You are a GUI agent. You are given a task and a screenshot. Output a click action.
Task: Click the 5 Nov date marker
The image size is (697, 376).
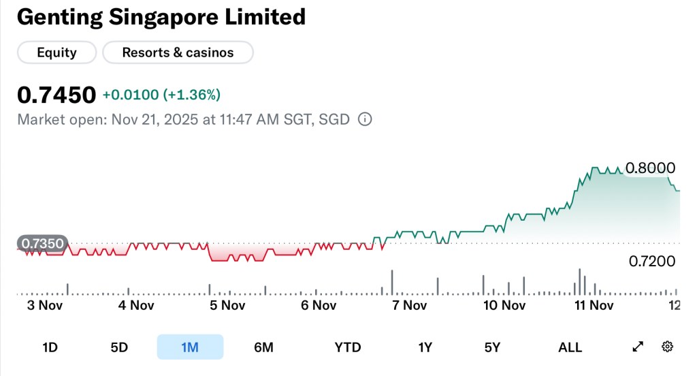(x=228, y=305)
